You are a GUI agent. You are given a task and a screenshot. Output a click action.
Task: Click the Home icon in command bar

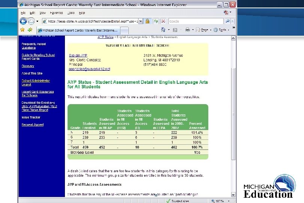[x=163, y=30]
